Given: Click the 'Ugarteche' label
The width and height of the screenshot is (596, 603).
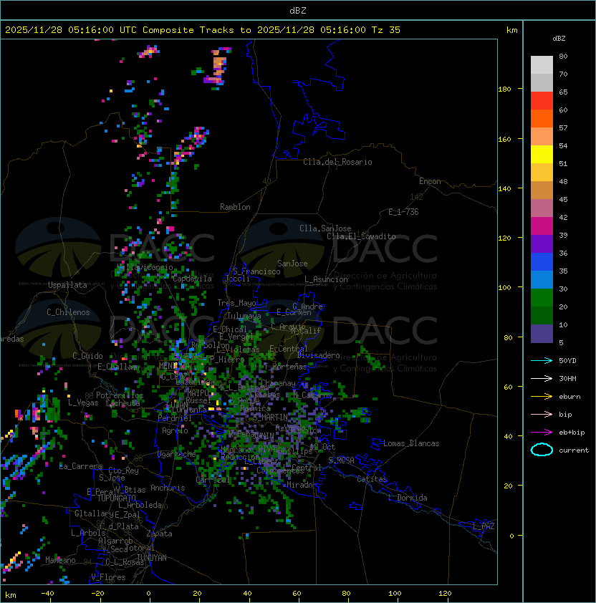Looking at the screenshot, I should tap(177, 454).
